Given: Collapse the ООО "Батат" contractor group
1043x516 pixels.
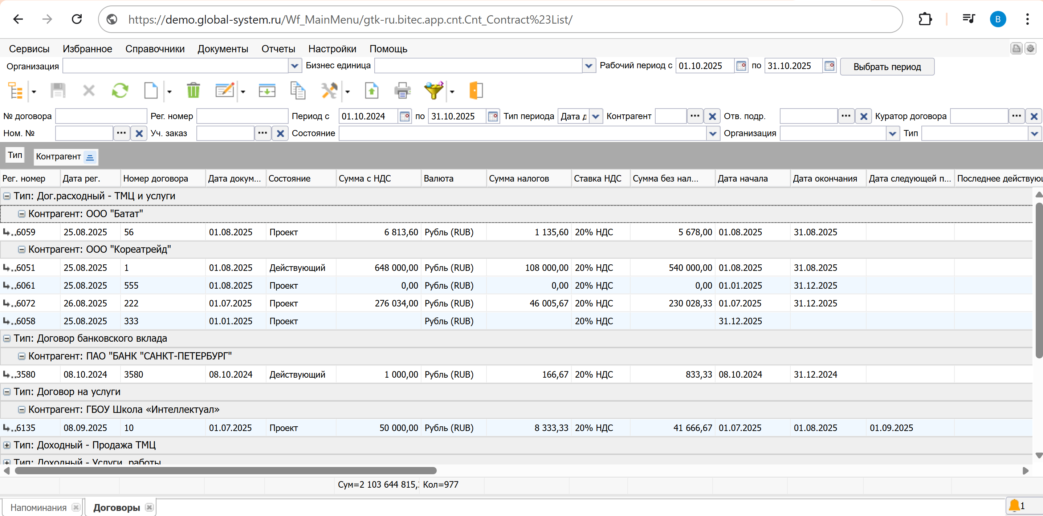Looking at the screenshot, I should (21, 214).
